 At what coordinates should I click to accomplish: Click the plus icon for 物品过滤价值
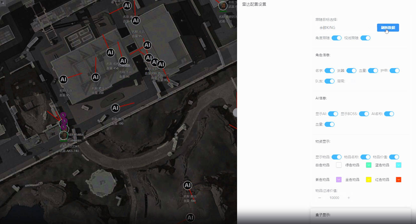click(x=348, y=198)
